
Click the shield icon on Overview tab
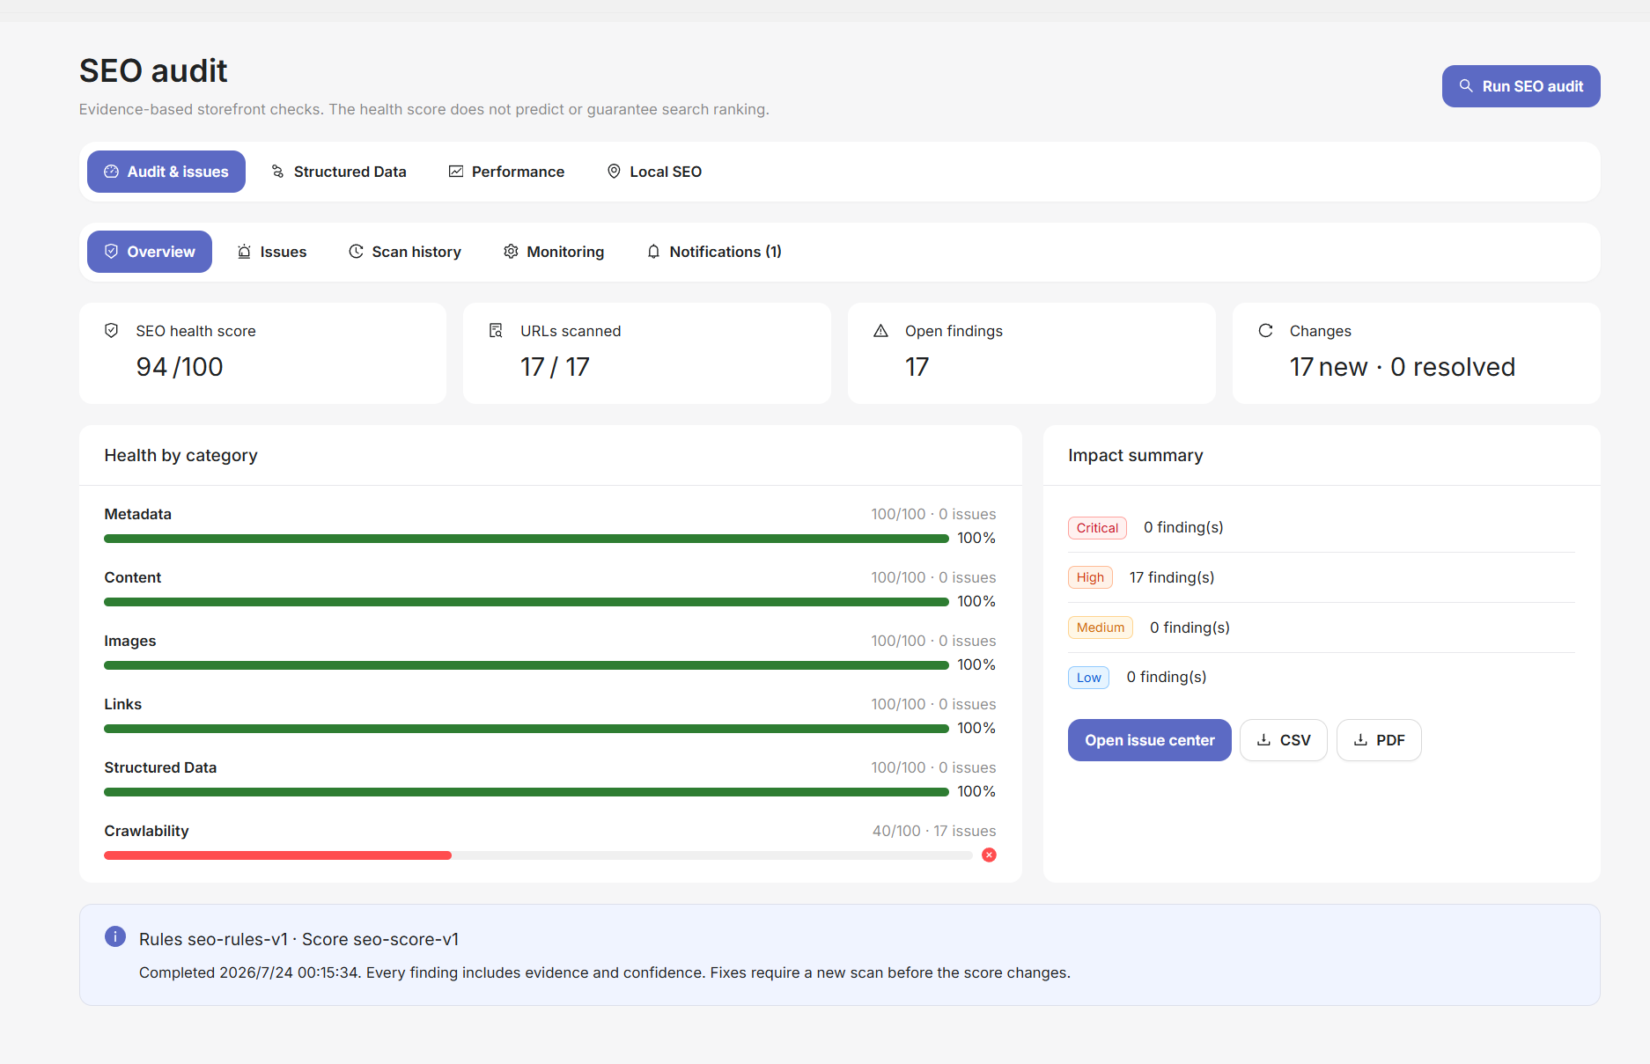click(x=112, y=252)
